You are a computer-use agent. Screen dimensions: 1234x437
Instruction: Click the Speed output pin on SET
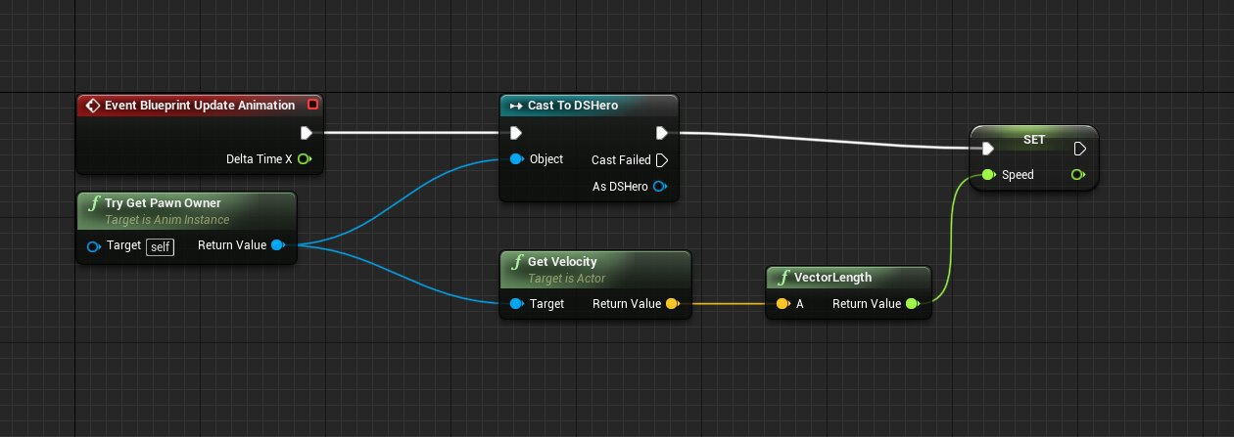(1078, 175)
